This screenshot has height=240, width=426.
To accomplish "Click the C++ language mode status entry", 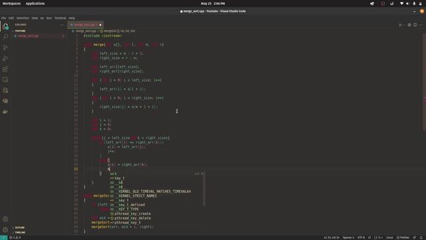I will (379, 237).
